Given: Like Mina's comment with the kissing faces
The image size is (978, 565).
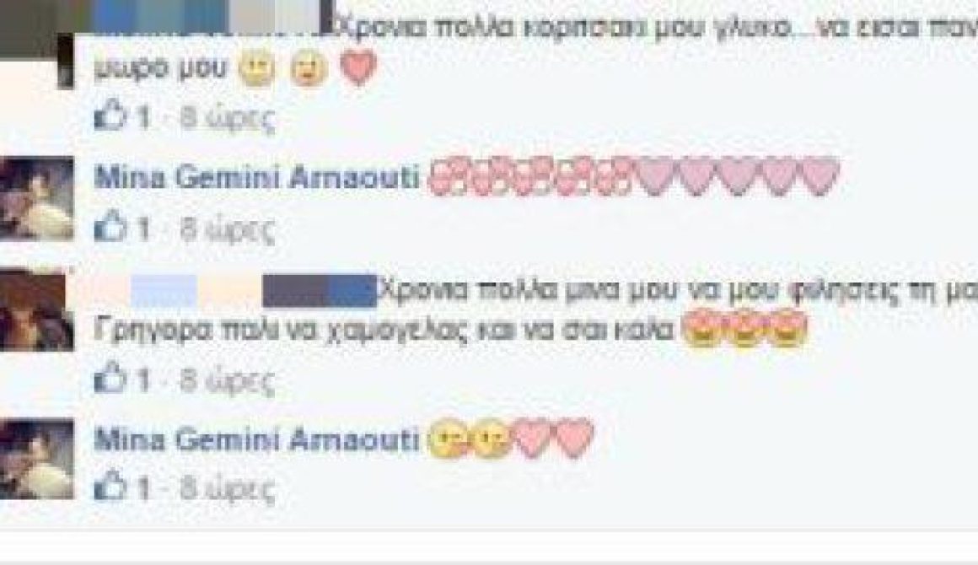Looking at the screenshot, I should tap(109, 486).
